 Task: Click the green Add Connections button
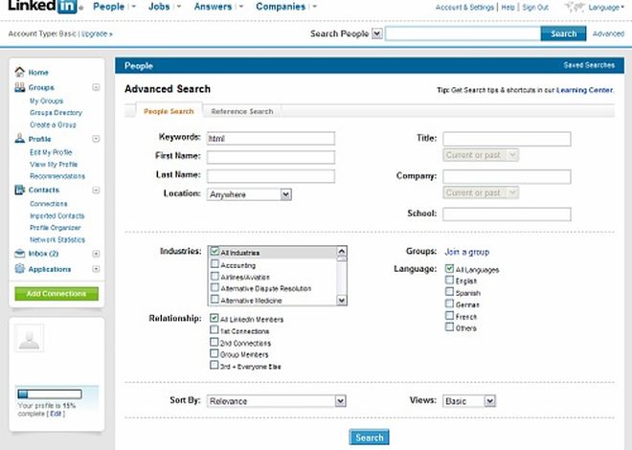point(56,294)
